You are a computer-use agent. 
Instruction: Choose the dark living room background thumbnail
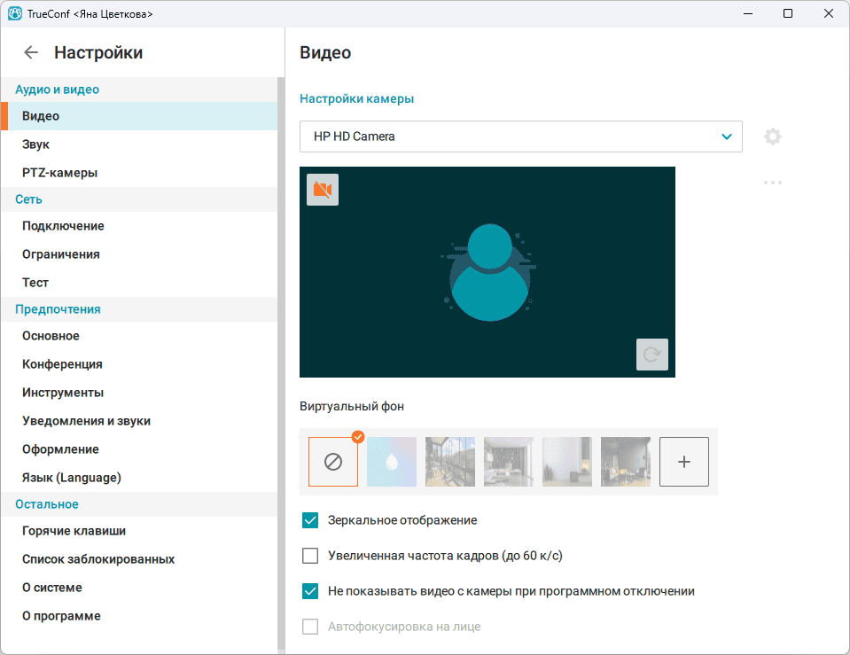[x=509, y=462]
